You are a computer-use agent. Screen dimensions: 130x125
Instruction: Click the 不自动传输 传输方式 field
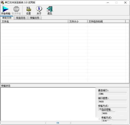[112, 109]
